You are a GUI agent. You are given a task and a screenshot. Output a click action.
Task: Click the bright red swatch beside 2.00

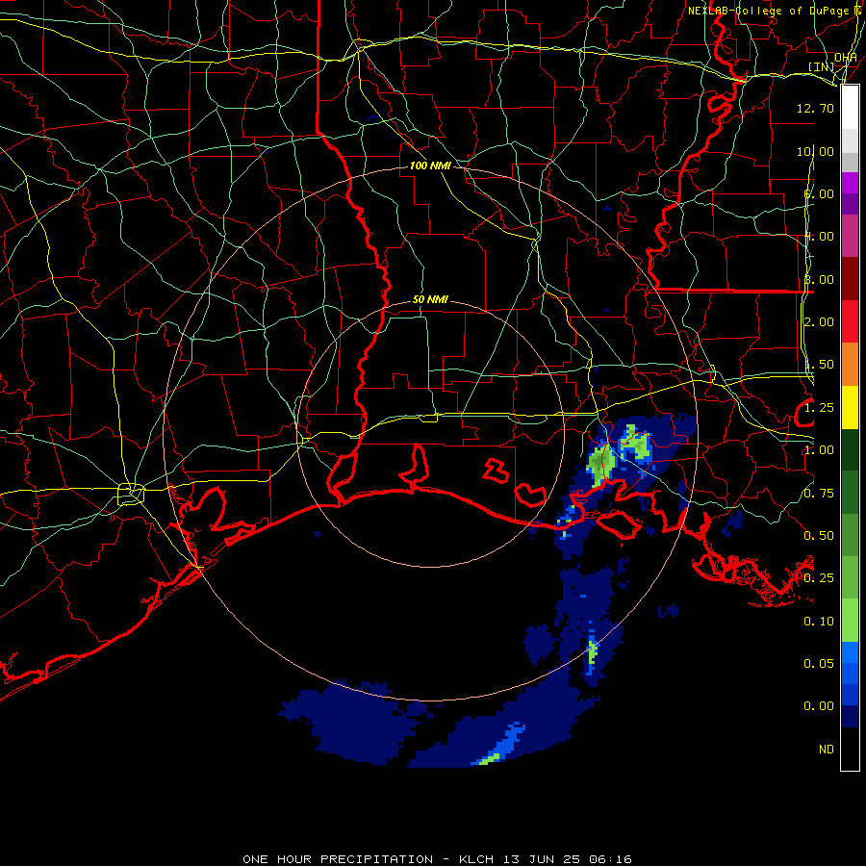point(850,321)
